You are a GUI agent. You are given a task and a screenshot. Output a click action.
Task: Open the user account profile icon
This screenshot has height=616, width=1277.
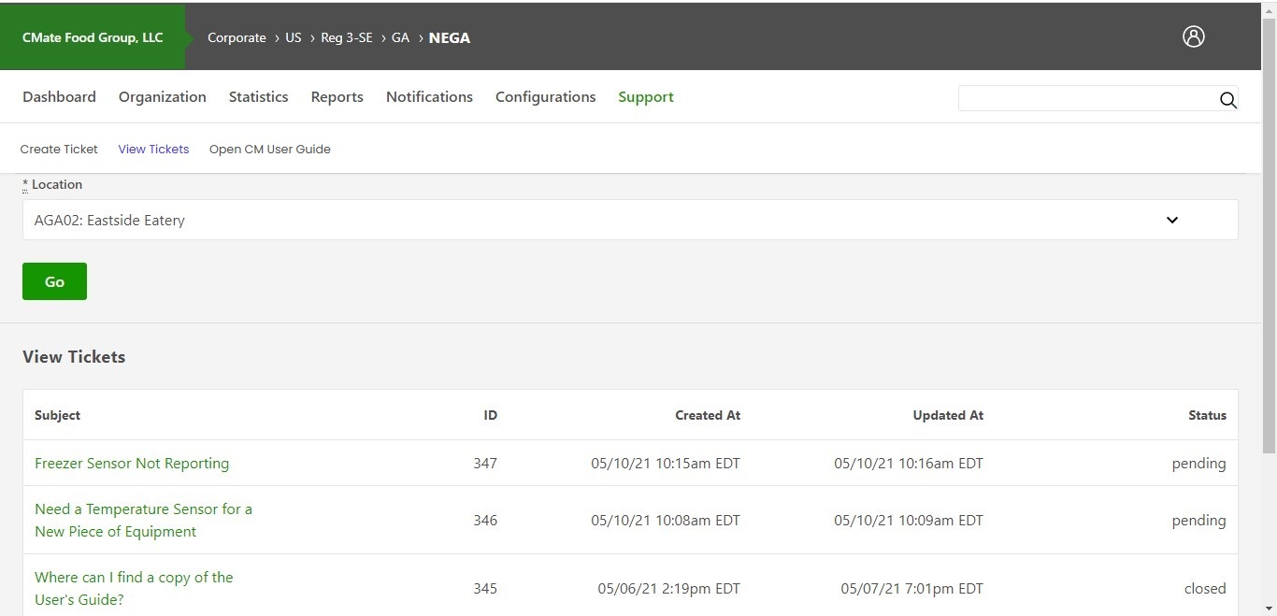[x=1194, y=36]
